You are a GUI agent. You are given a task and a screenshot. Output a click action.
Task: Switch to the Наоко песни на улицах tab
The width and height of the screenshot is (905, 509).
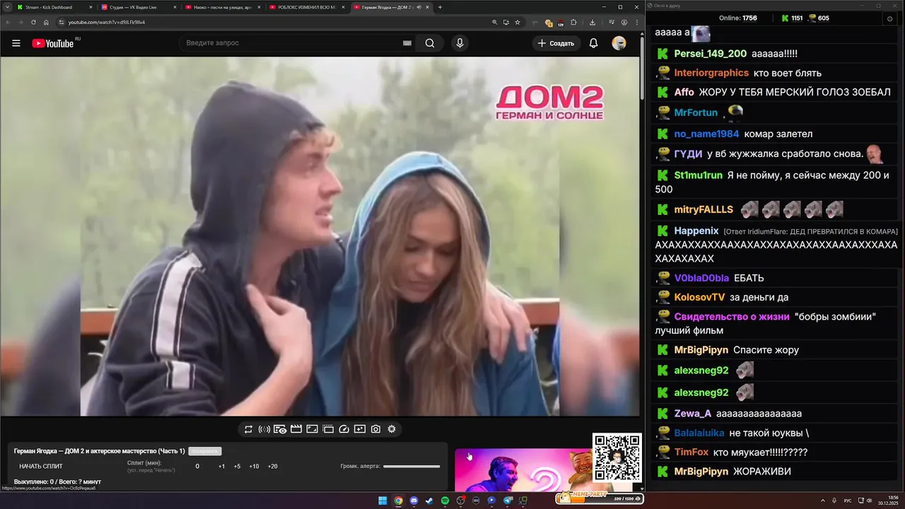(x=223, y=7)
